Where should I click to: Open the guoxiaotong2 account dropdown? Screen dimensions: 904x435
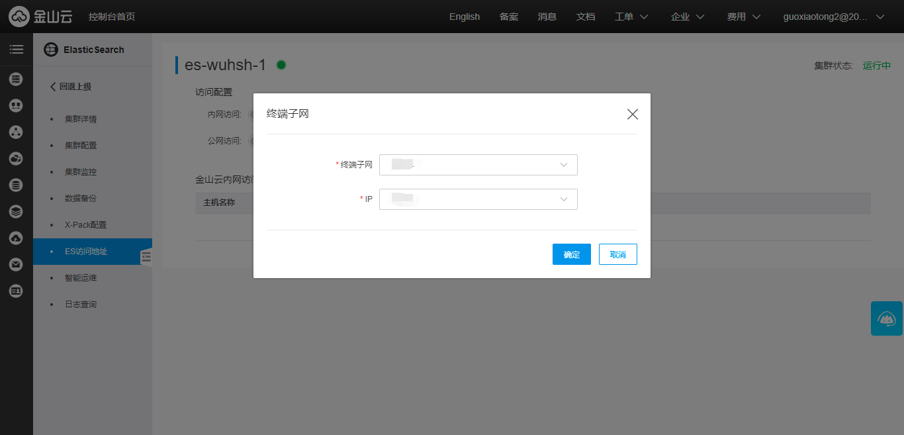[834, 17]
